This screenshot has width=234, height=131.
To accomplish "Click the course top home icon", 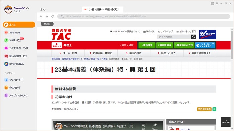I will coord(56,45).
